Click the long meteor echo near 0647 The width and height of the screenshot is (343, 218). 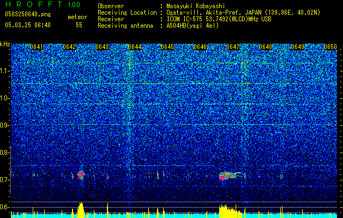tap(231, 175)
